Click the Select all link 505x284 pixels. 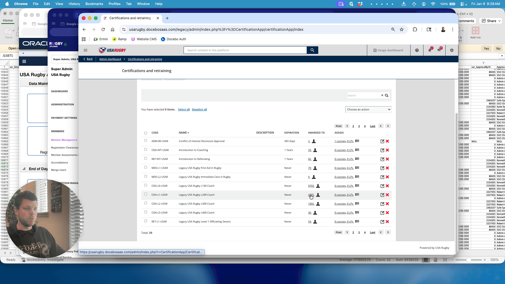point(184,109)
